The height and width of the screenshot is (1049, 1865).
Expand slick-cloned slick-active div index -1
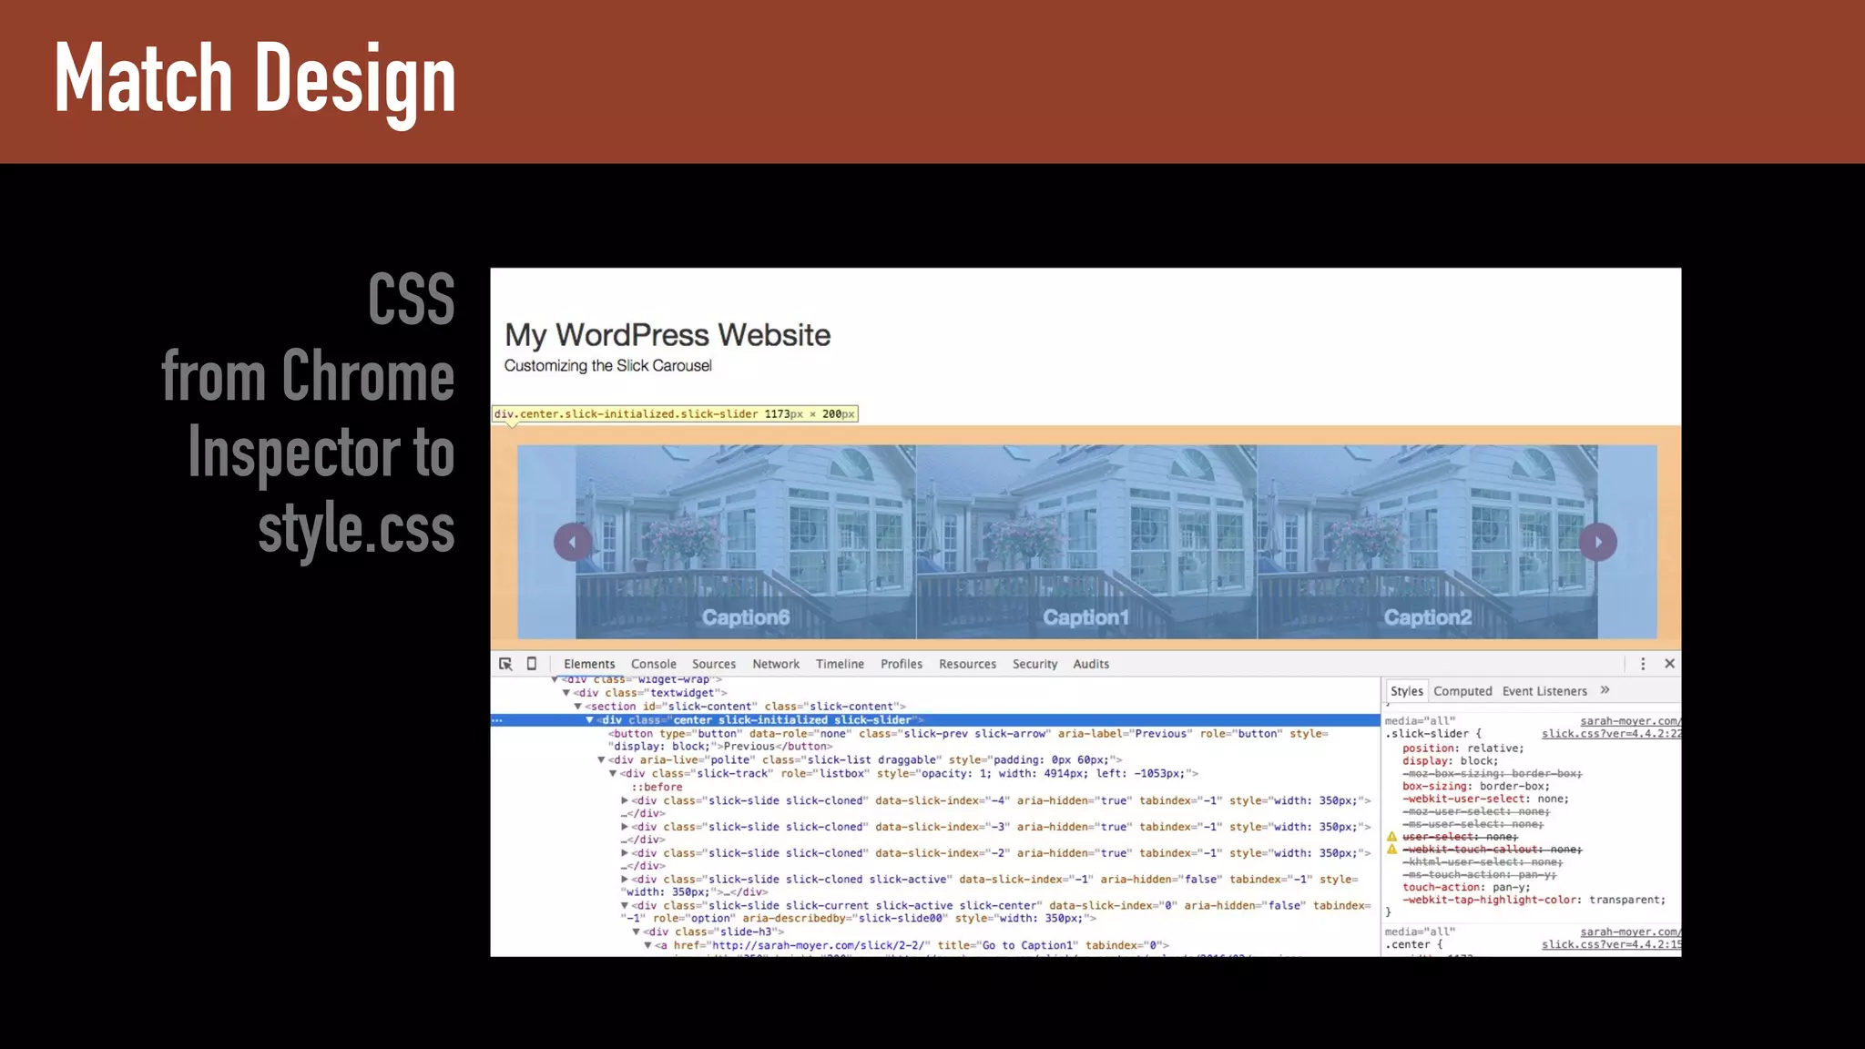coord(625,880)
